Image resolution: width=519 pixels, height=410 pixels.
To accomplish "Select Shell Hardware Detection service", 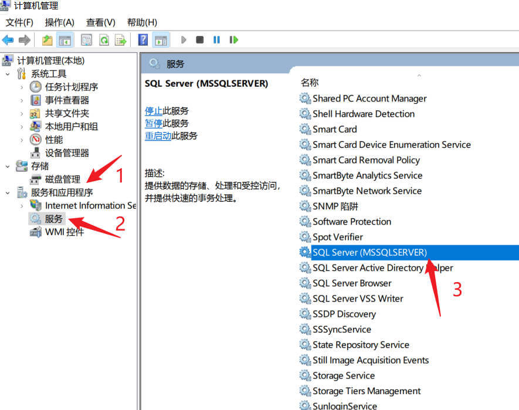I will 364,114.
